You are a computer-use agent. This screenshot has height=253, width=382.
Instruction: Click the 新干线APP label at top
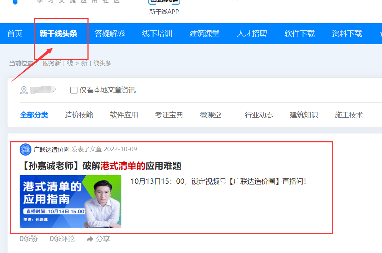(x=164, y=12)
